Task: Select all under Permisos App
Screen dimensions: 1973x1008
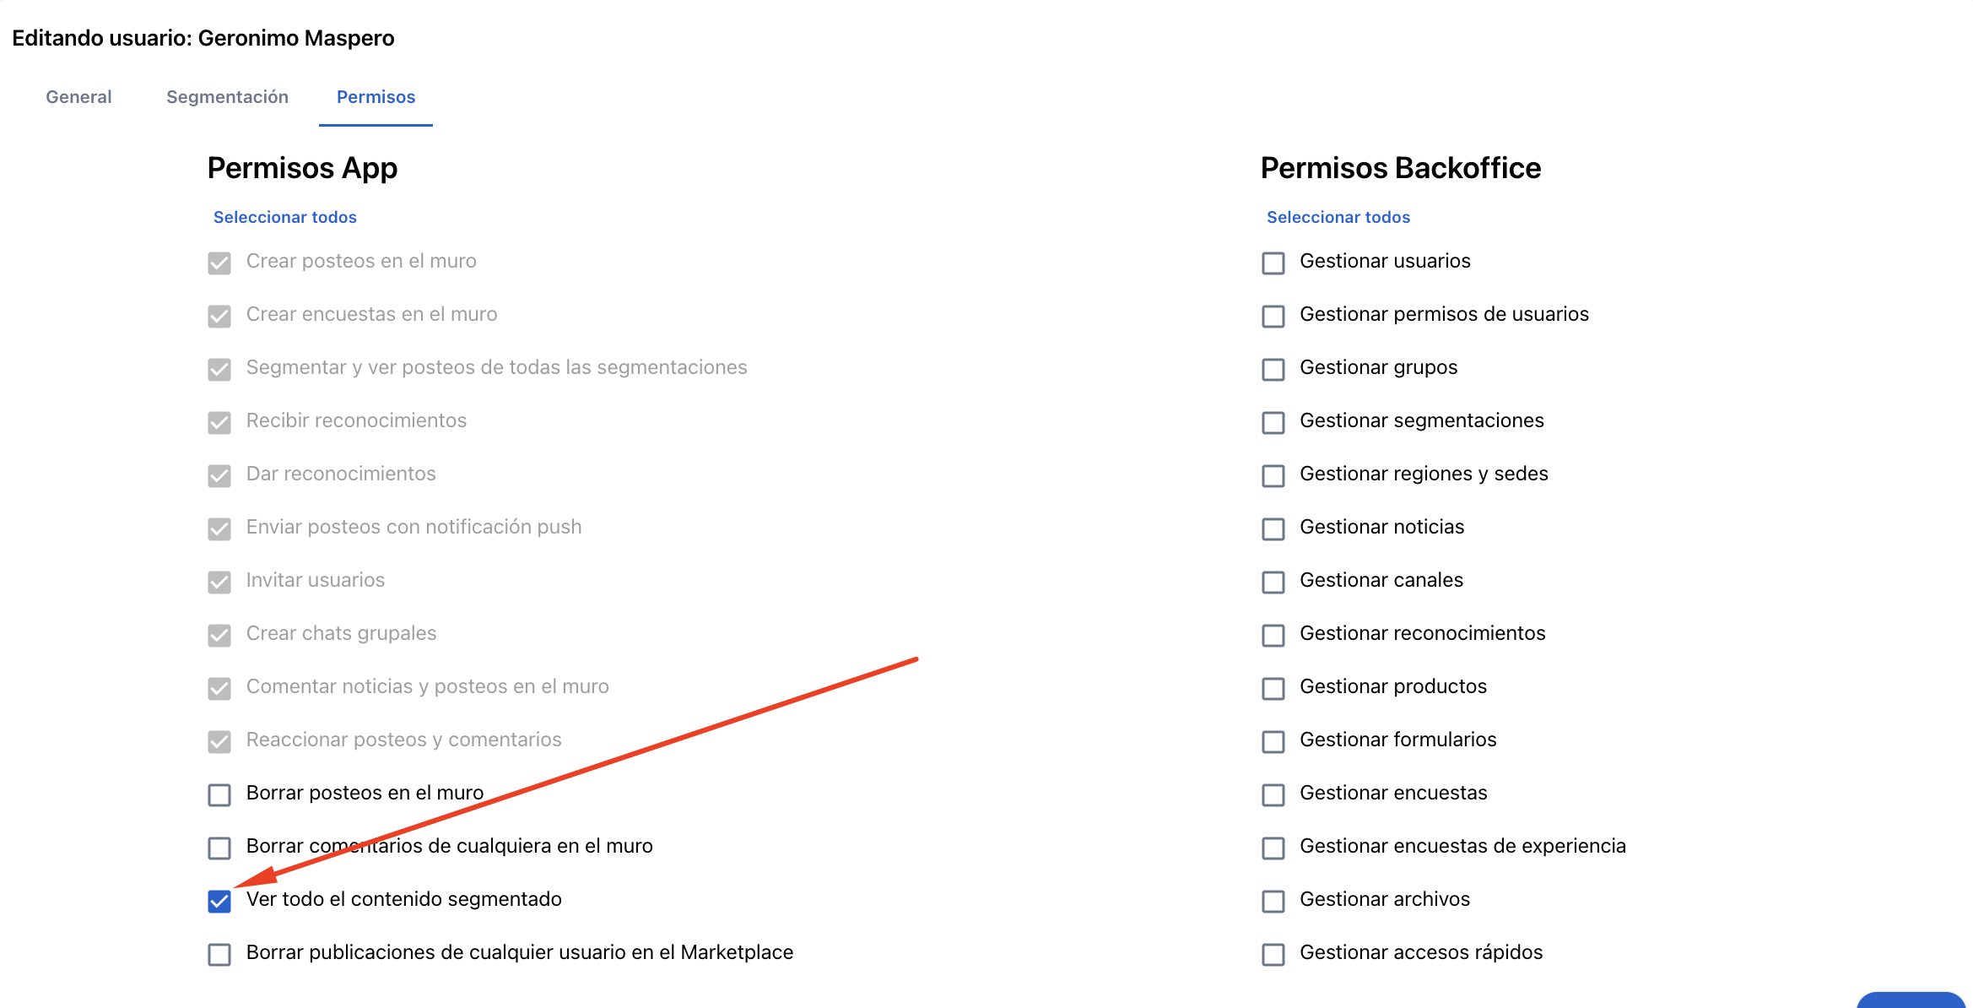Action: (x=285, y=217)
